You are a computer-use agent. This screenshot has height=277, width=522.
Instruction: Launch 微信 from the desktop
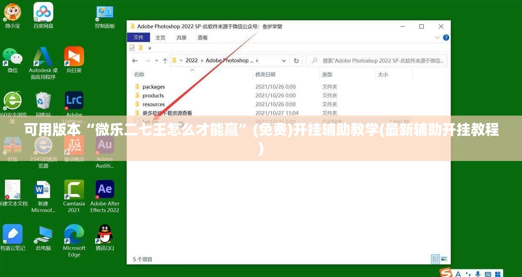(13, 61)
